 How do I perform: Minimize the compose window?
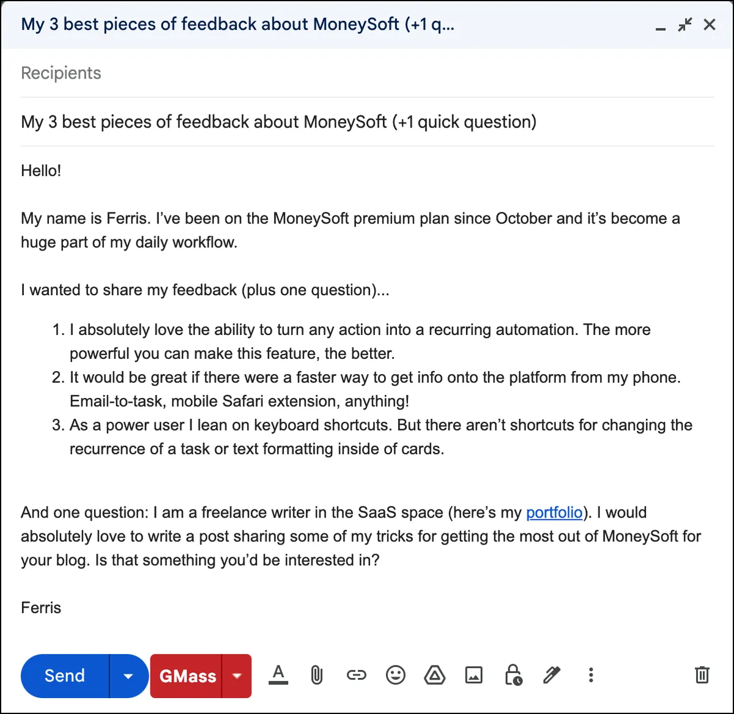(x=660, y=26)
